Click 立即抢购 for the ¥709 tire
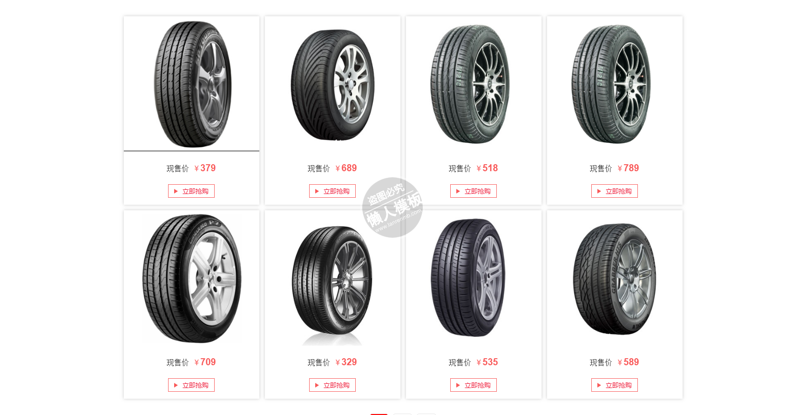The image size is (785, 415). tap(191, 385)
